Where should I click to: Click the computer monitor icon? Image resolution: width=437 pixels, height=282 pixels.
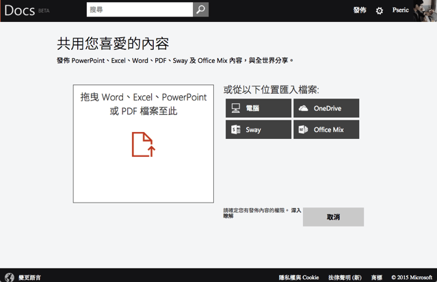click(x=236, y=108)
